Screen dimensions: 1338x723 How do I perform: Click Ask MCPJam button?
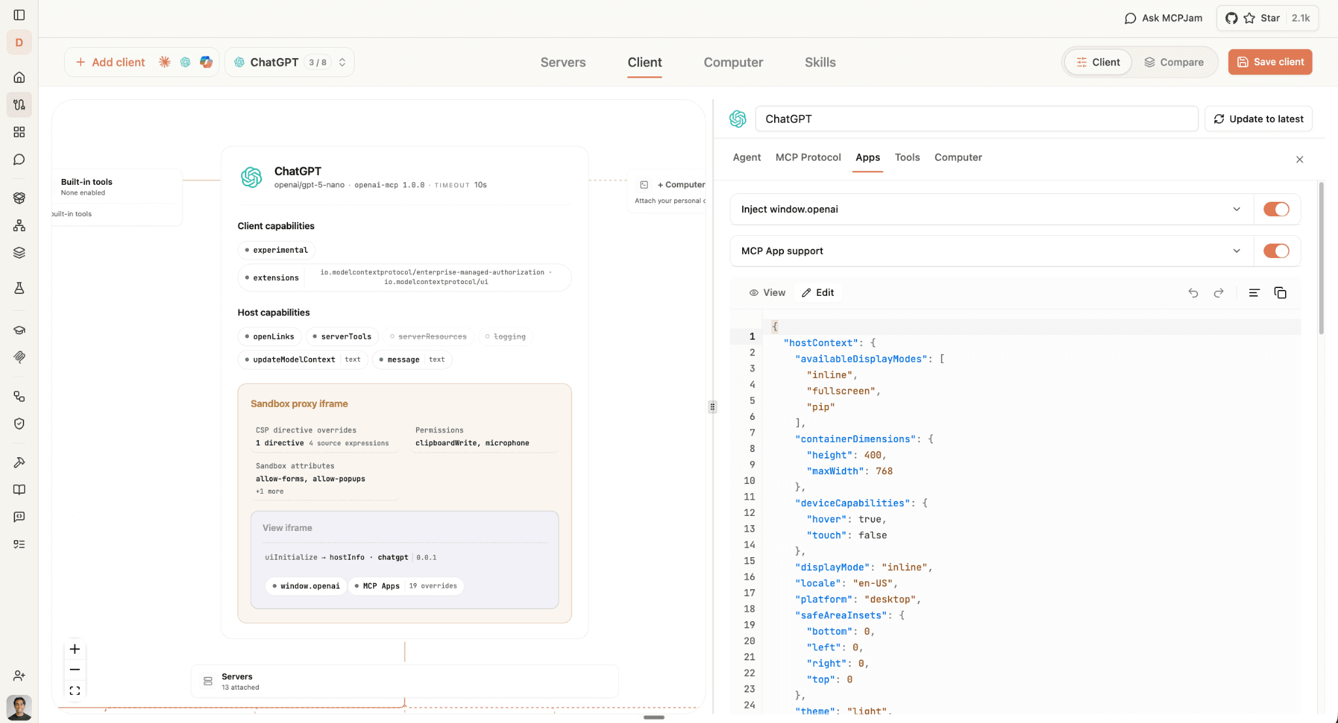[1164, 18]
